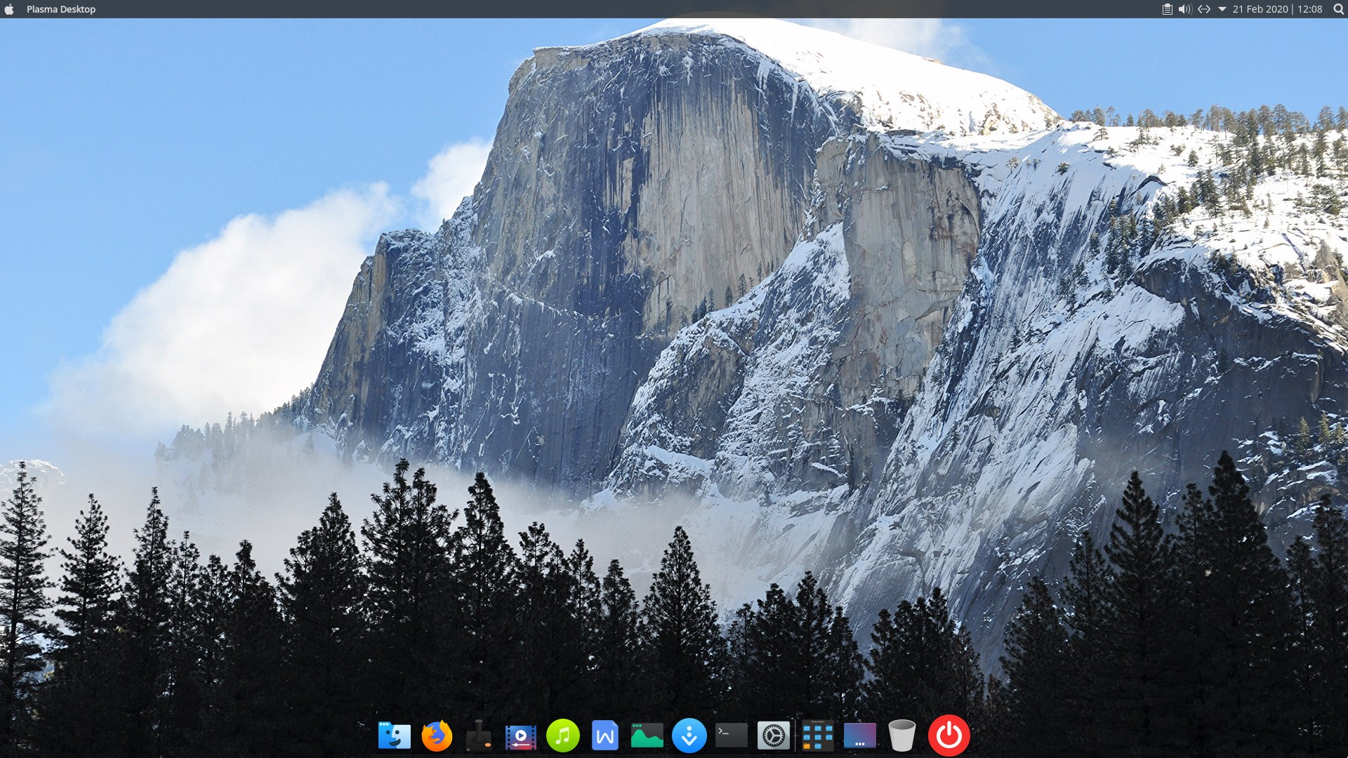Open the clipboard tray icon
1348x758 pixels.
1167,9
